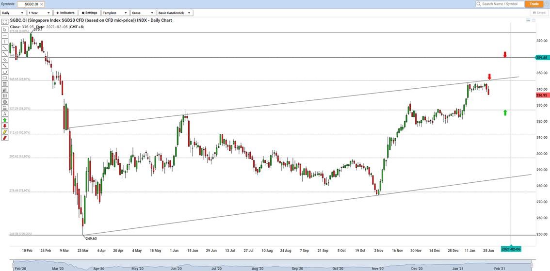The height and width of the screenshot is (271, 550).
Task: Select the horizontal line drawing tool
Action: click(x=4, y=35)
